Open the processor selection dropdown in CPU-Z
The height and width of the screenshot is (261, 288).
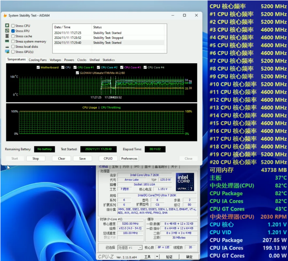(130, 247)
